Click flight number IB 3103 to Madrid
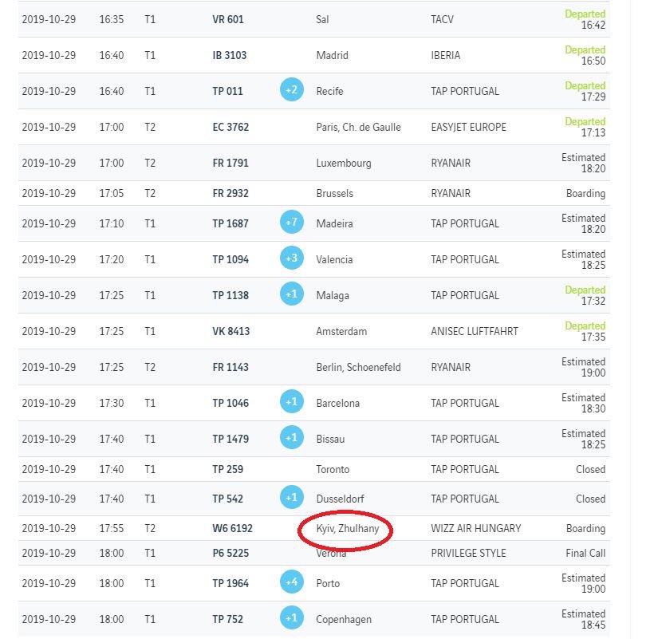 tap(230, 55)
